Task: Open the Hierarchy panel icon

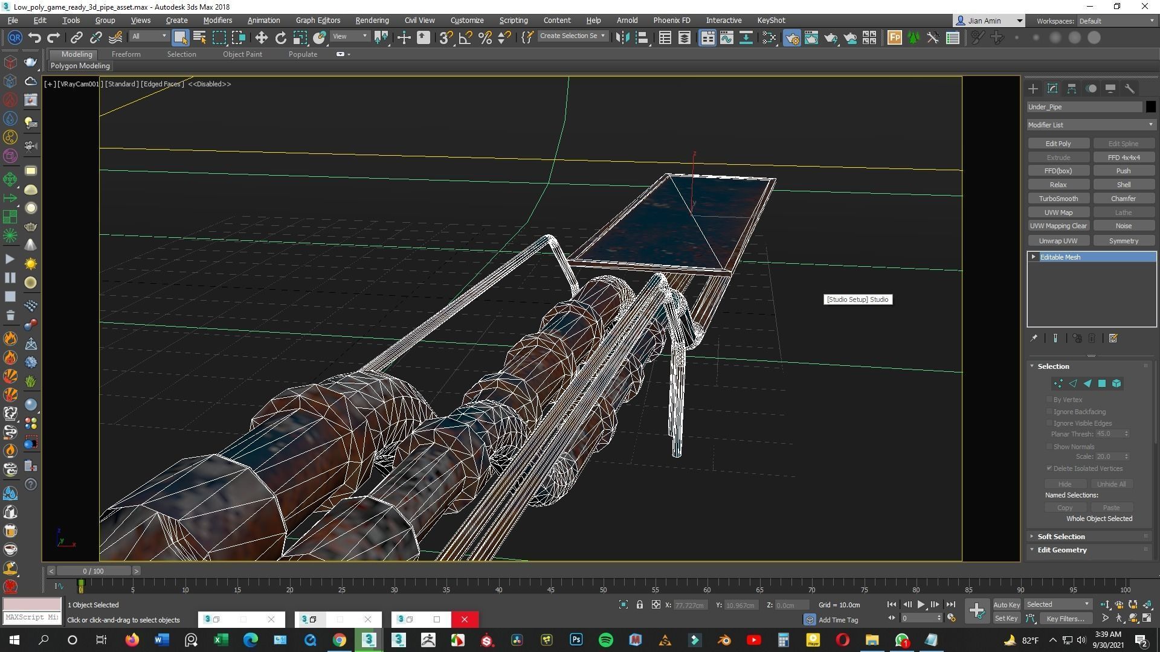Action: (x=1072, y=89)
